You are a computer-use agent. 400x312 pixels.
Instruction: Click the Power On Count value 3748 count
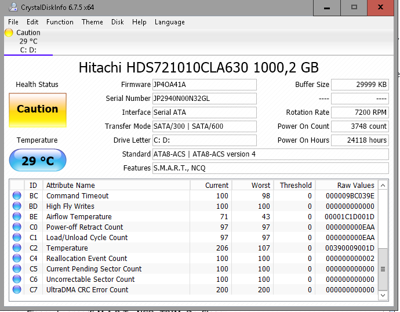pos(360,126)
